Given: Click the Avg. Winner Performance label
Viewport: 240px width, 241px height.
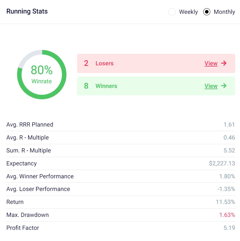Looking at the screenshot, I should [40, 176].
